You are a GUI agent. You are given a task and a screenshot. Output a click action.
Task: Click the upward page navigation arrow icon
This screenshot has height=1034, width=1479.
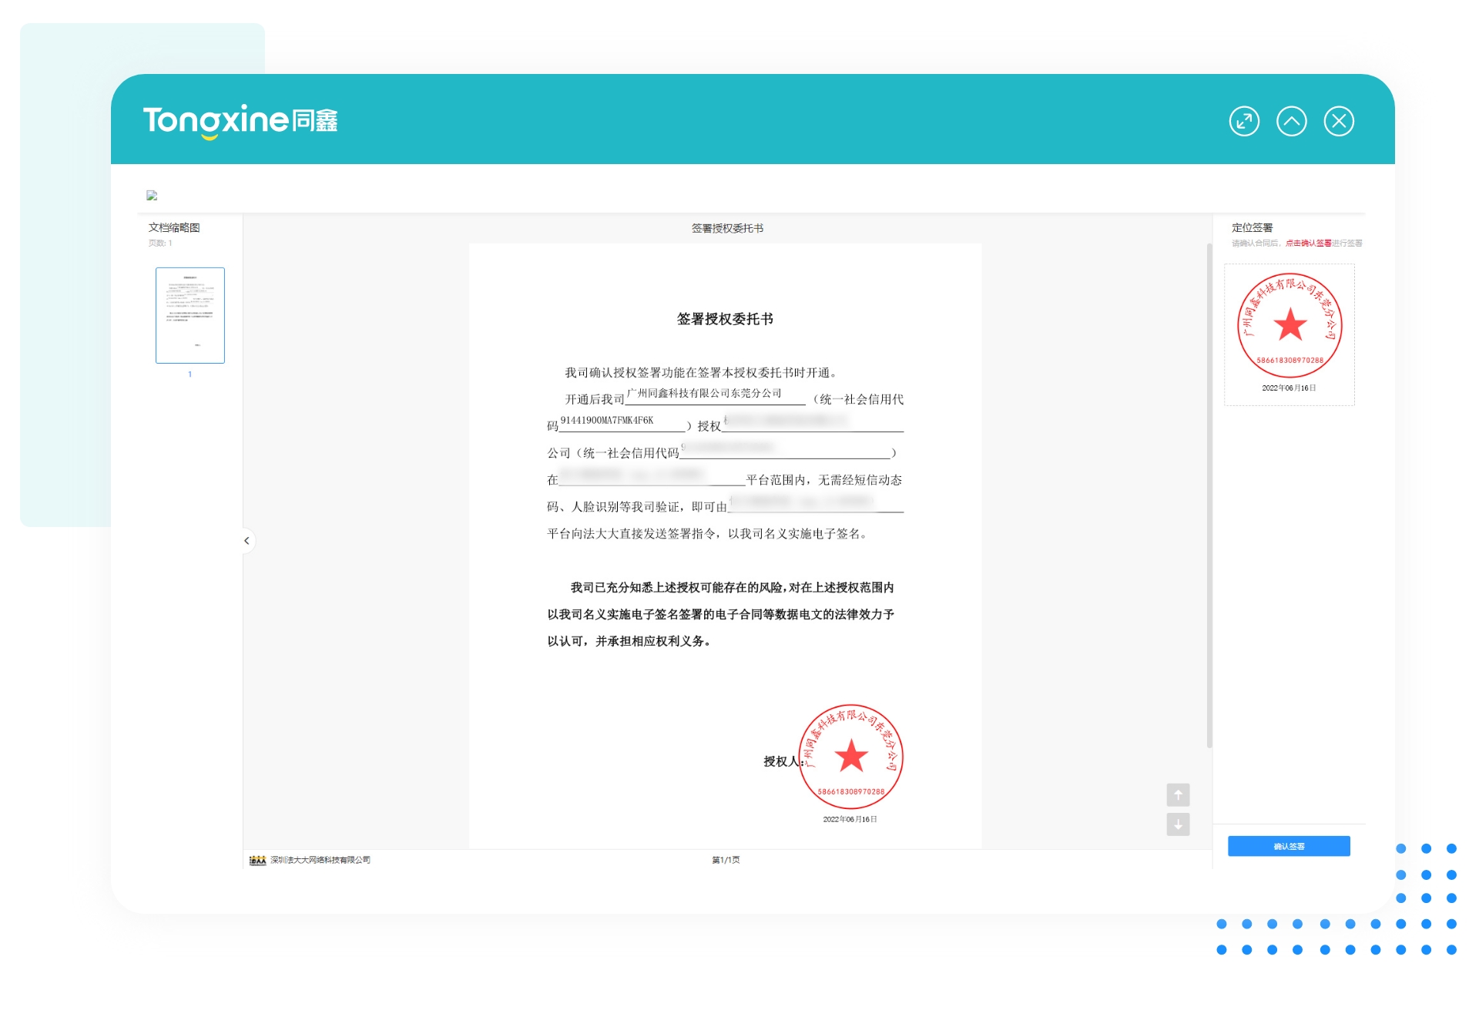(1178, 794)
